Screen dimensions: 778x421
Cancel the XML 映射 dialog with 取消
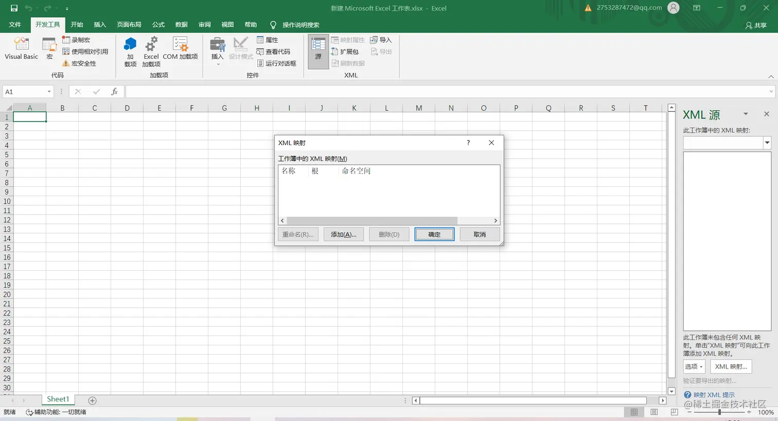480,234
